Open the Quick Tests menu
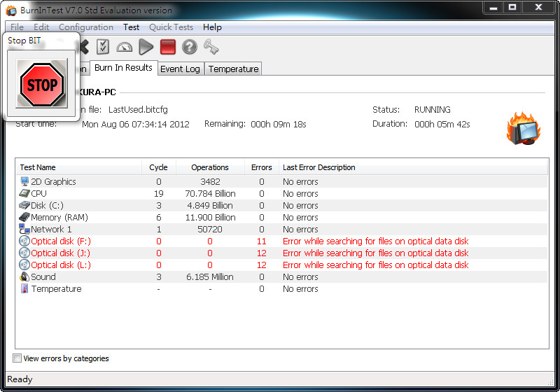 click(171, 27)
